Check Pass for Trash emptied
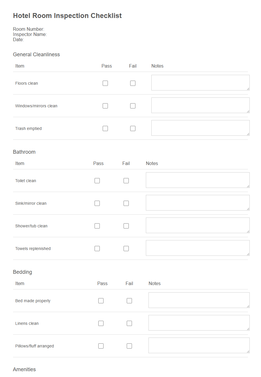 pyautogui.click(x=105, y=128)
